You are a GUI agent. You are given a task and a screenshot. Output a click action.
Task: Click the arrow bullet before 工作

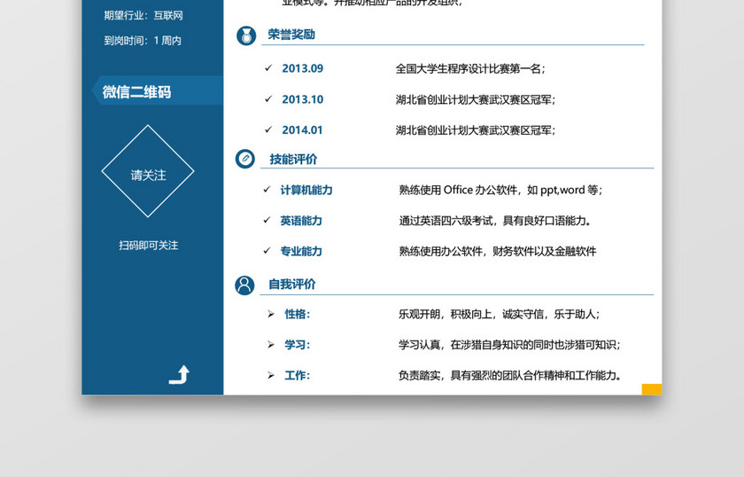[271, 375]
